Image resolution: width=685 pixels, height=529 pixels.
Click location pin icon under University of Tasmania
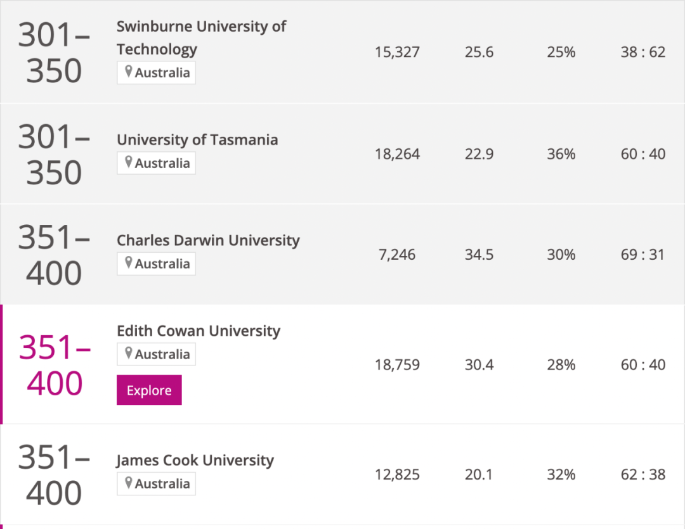tap(129, 163)
